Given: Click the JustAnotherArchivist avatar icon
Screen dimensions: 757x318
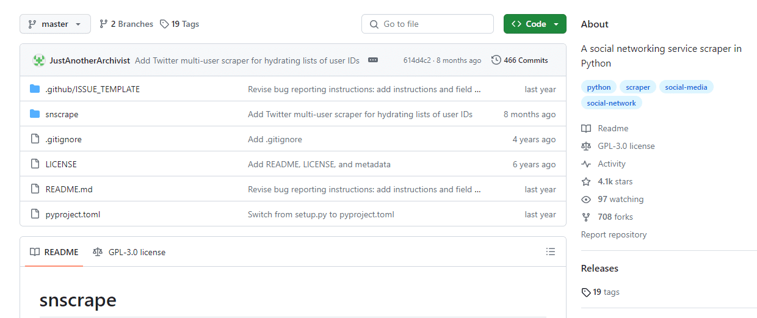Looking at the screenshot, I should pos(39,60).
